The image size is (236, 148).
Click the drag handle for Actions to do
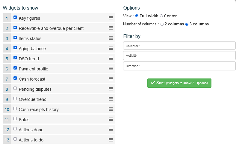[x=111, y=140]
